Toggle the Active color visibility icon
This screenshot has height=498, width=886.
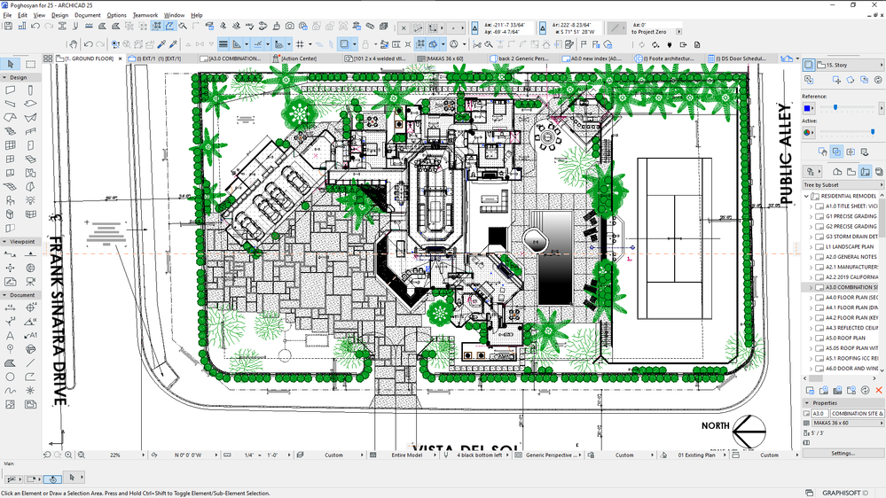tap(808, 132)
